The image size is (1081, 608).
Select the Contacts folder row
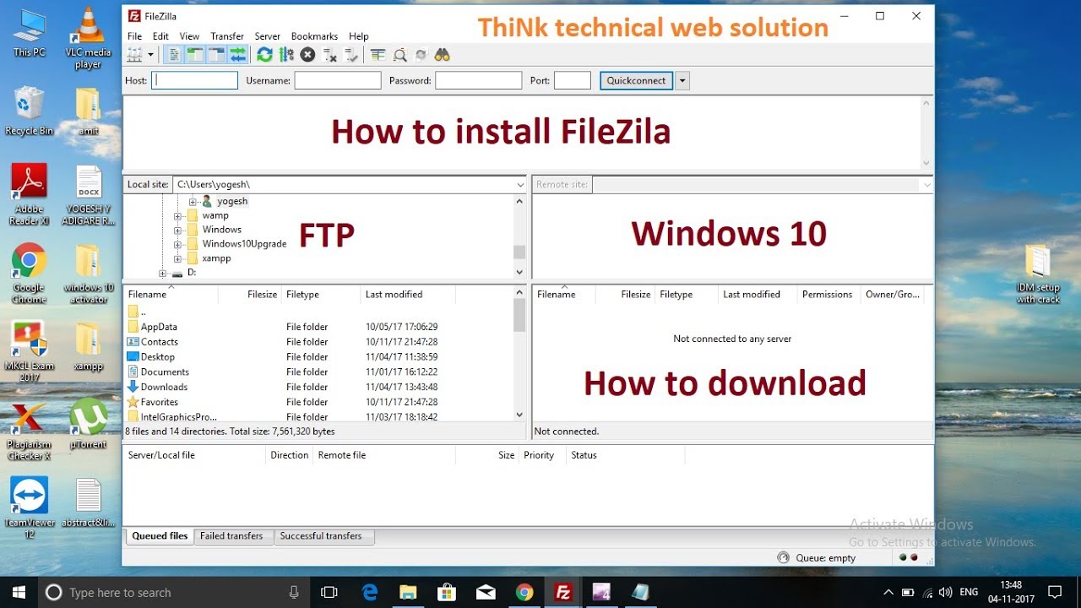(318, 342)
